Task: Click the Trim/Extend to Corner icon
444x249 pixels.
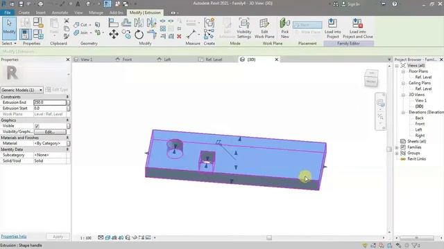Action: coord(151,35)
